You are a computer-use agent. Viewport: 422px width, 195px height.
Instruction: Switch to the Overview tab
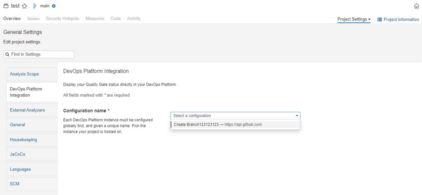(x=12, y=18)
